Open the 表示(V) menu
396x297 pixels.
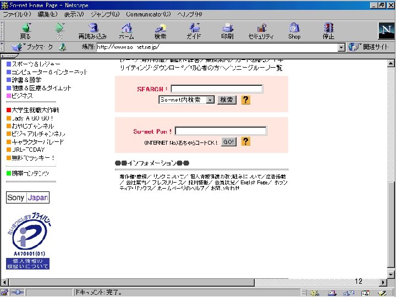[x=74, y=14]
